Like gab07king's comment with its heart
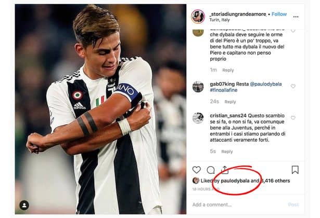Viewport: 320px width, 218px height. click(x=293, y=86)
